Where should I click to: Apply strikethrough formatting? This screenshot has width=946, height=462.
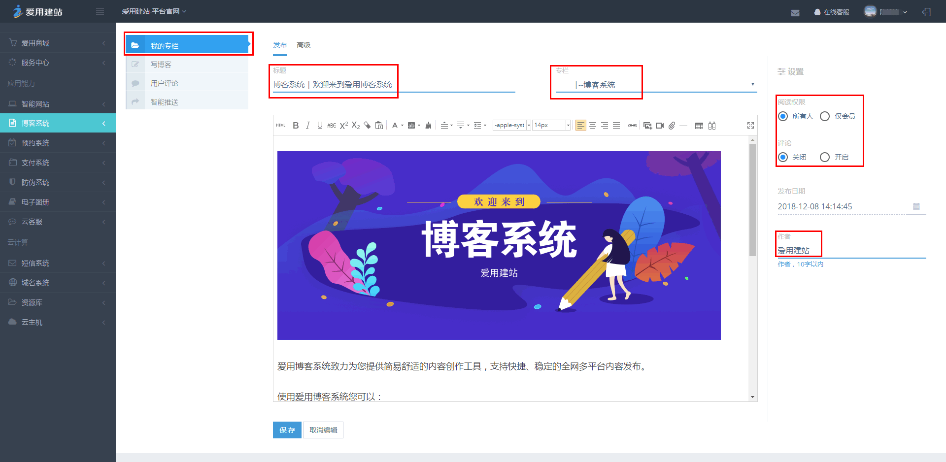pos(332,126)
